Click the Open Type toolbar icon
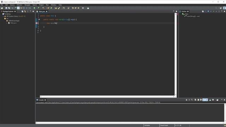226x127 pixels. point(56,8)
